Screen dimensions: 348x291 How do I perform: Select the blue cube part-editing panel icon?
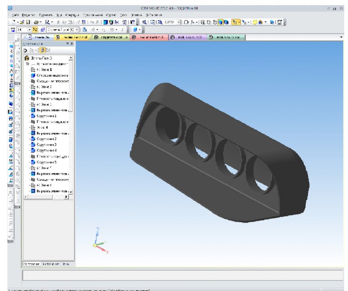[11, 46]
